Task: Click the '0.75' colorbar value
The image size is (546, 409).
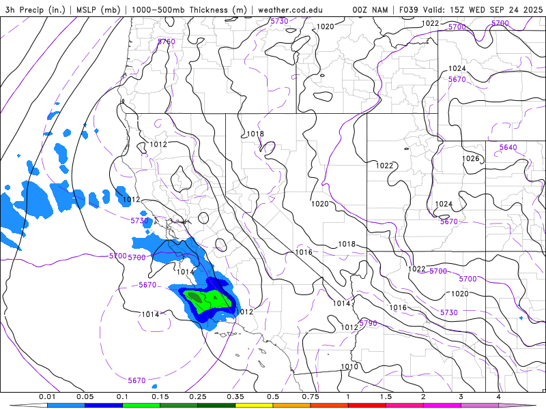Action: (x=311, y=397)
